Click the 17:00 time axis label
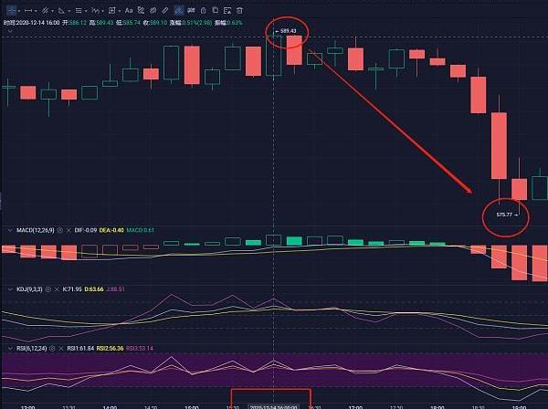Screen dimensions: 548x409 click(x=355, y=407)
